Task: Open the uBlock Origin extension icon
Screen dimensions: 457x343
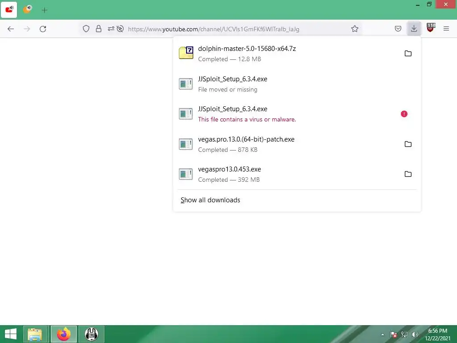Action: [430, 28]
